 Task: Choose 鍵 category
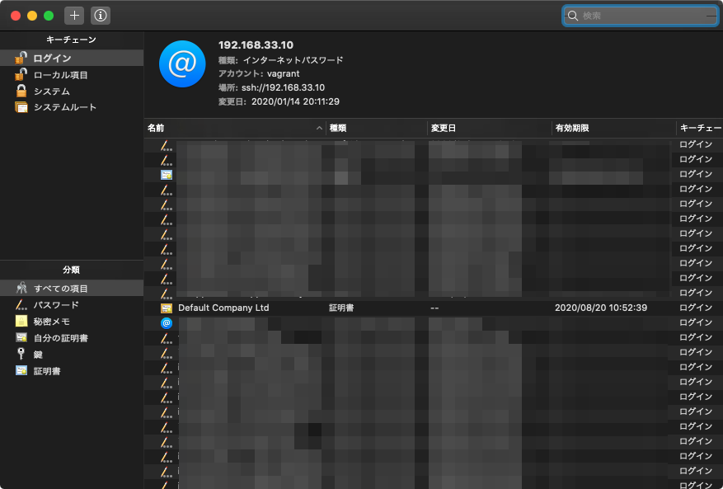click(x=72, y=355)
